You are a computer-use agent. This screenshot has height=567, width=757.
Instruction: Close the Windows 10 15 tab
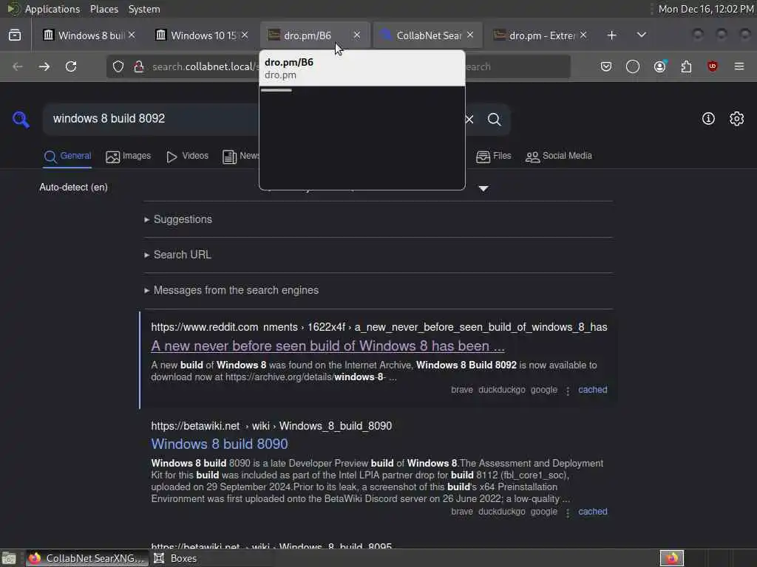pyautogui.click(x=245, y=35)
